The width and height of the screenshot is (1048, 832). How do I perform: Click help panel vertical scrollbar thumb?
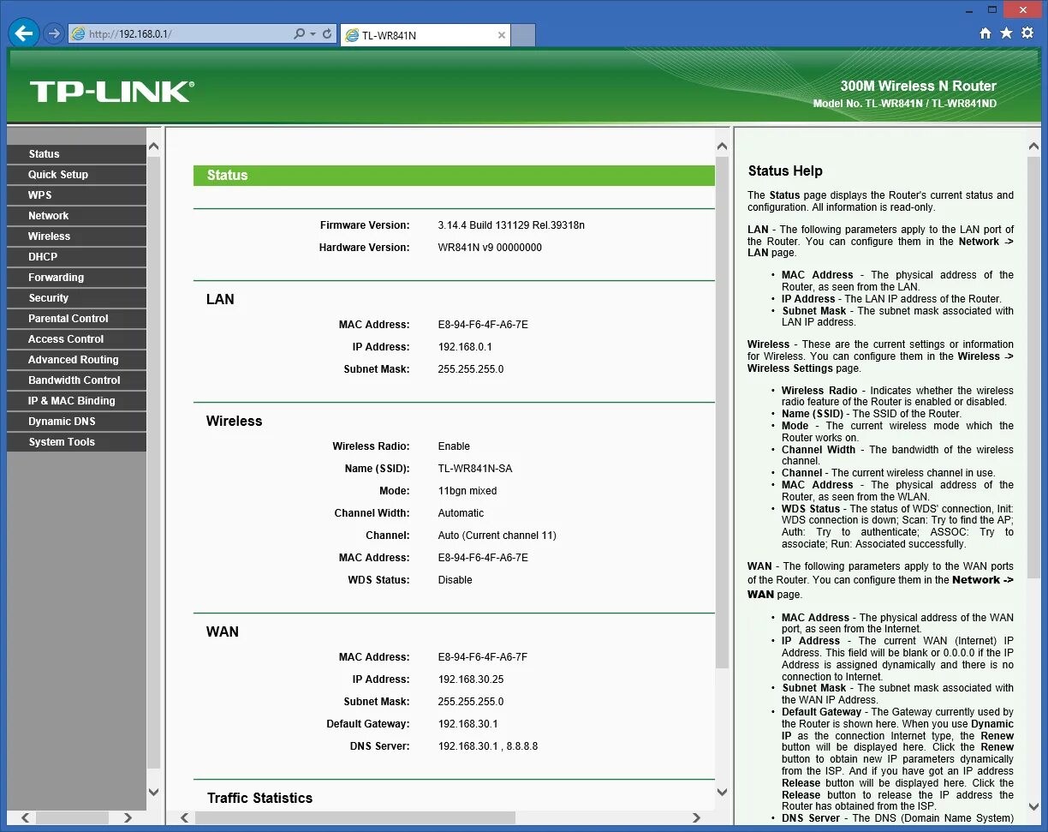1033,368
